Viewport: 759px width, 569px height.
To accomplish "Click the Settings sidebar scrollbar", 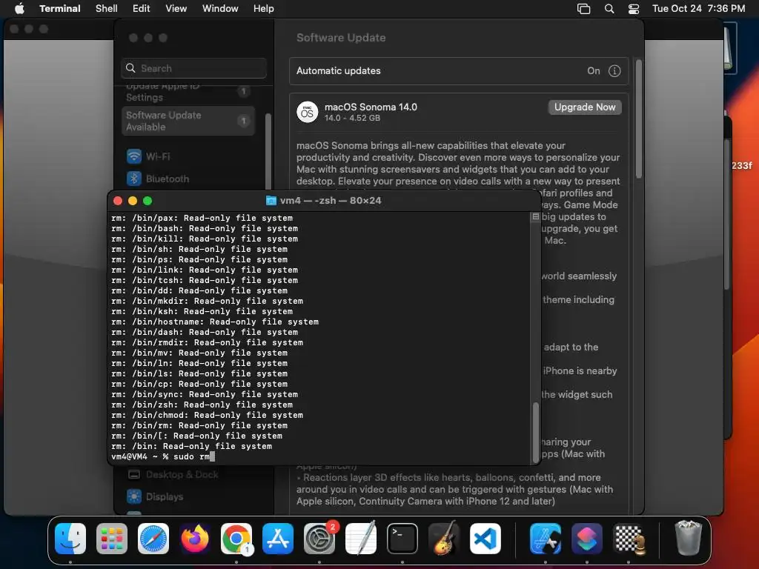I will click(268, 150).
